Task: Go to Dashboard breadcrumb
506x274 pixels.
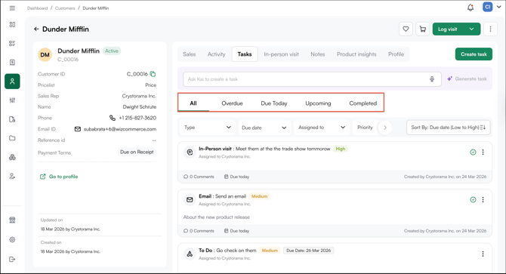Action: pyautogui.click(x=38, y=8)
